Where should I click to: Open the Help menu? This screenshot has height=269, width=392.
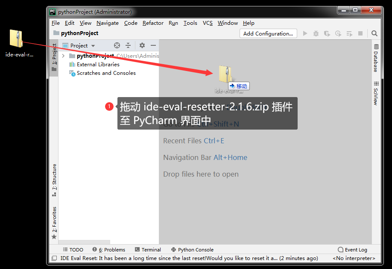pyautogui.click(x=249, y=23)
